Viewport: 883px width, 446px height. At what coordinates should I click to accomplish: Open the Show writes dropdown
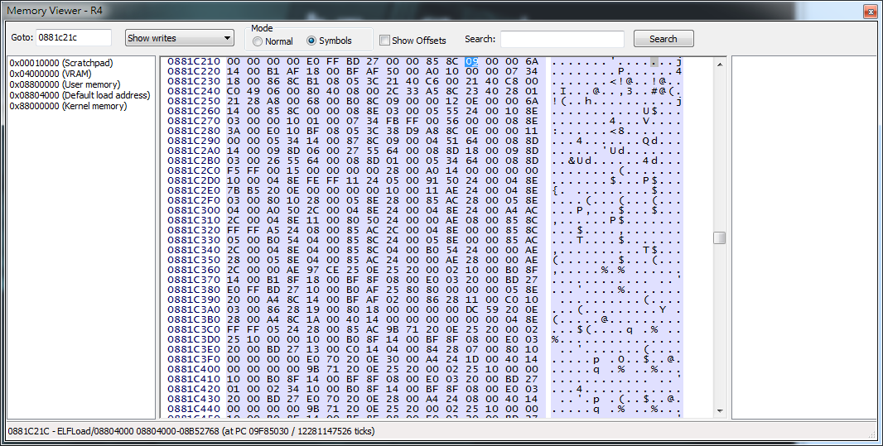[x=179, y=38]
